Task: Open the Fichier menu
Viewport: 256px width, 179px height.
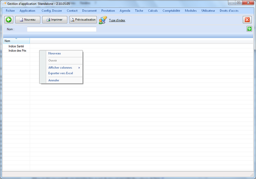Action: [x=10, y=11]
